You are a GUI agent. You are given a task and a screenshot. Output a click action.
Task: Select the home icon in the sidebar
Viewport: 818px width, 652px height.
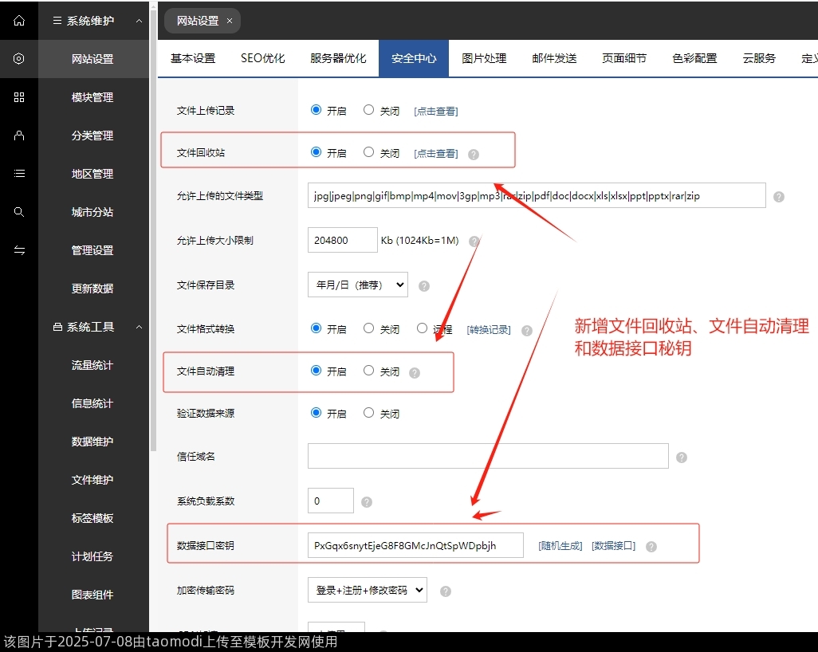tap(19, 21)
